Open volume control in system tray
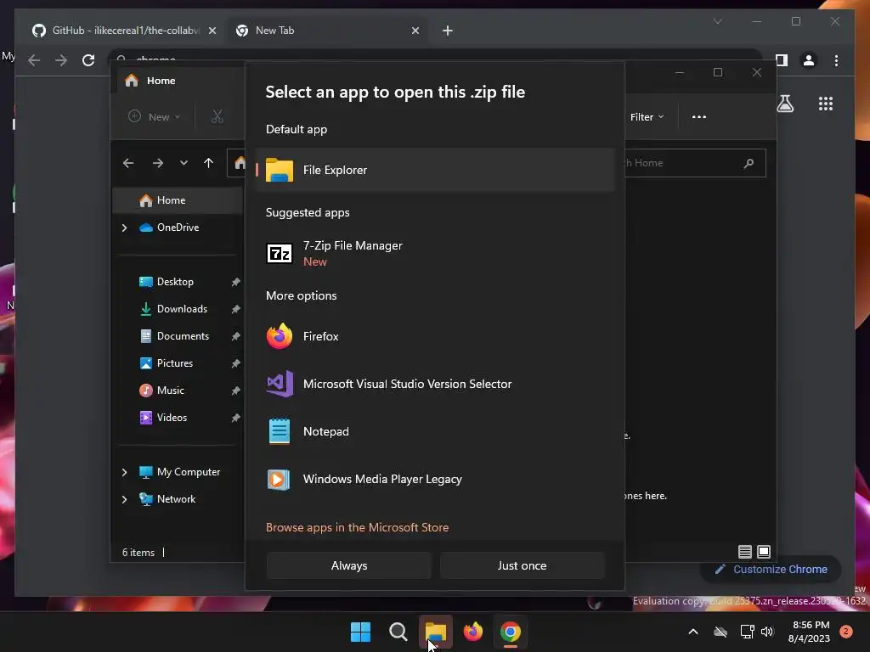Image resolution: width=870 pixels, height=652 pixels. coord(767,632)
